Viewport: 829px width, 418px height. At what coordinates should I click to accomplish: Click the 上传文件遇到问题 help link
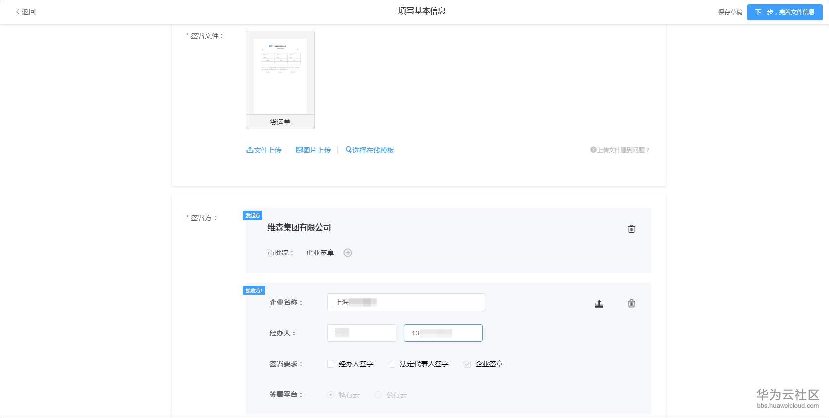tap(619, 150)
